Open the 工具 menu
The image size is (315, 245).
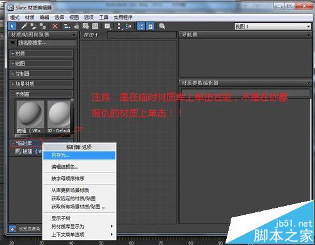coord(103,18)
